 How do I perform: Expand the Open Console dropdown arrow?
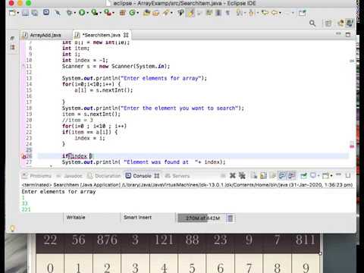click(x=331, y=176)
